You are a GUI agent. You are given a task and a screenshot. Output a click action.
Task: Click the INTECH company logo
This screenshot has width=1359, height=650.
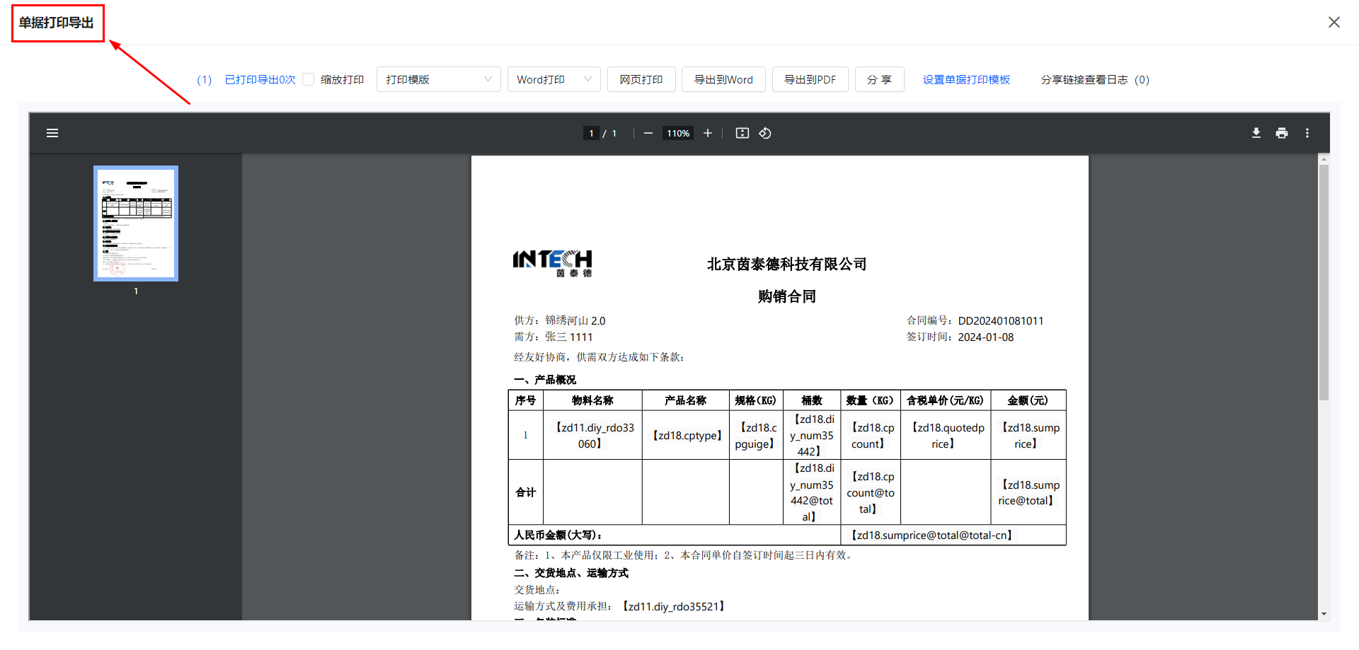click(x=553, y=263)
